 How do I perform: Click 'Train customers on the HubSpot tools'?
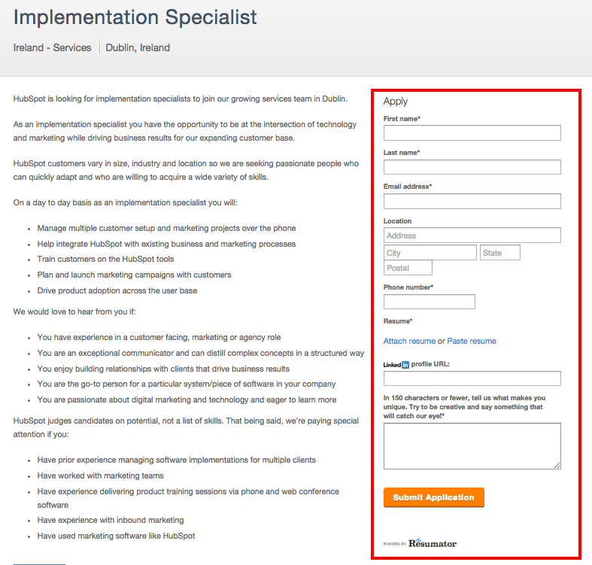click(x=106, y=259)
